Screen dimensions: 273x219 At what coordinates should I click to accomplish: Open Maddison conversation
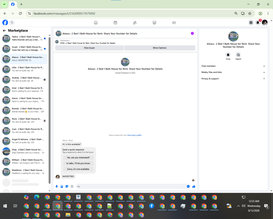tap(24, 172)
